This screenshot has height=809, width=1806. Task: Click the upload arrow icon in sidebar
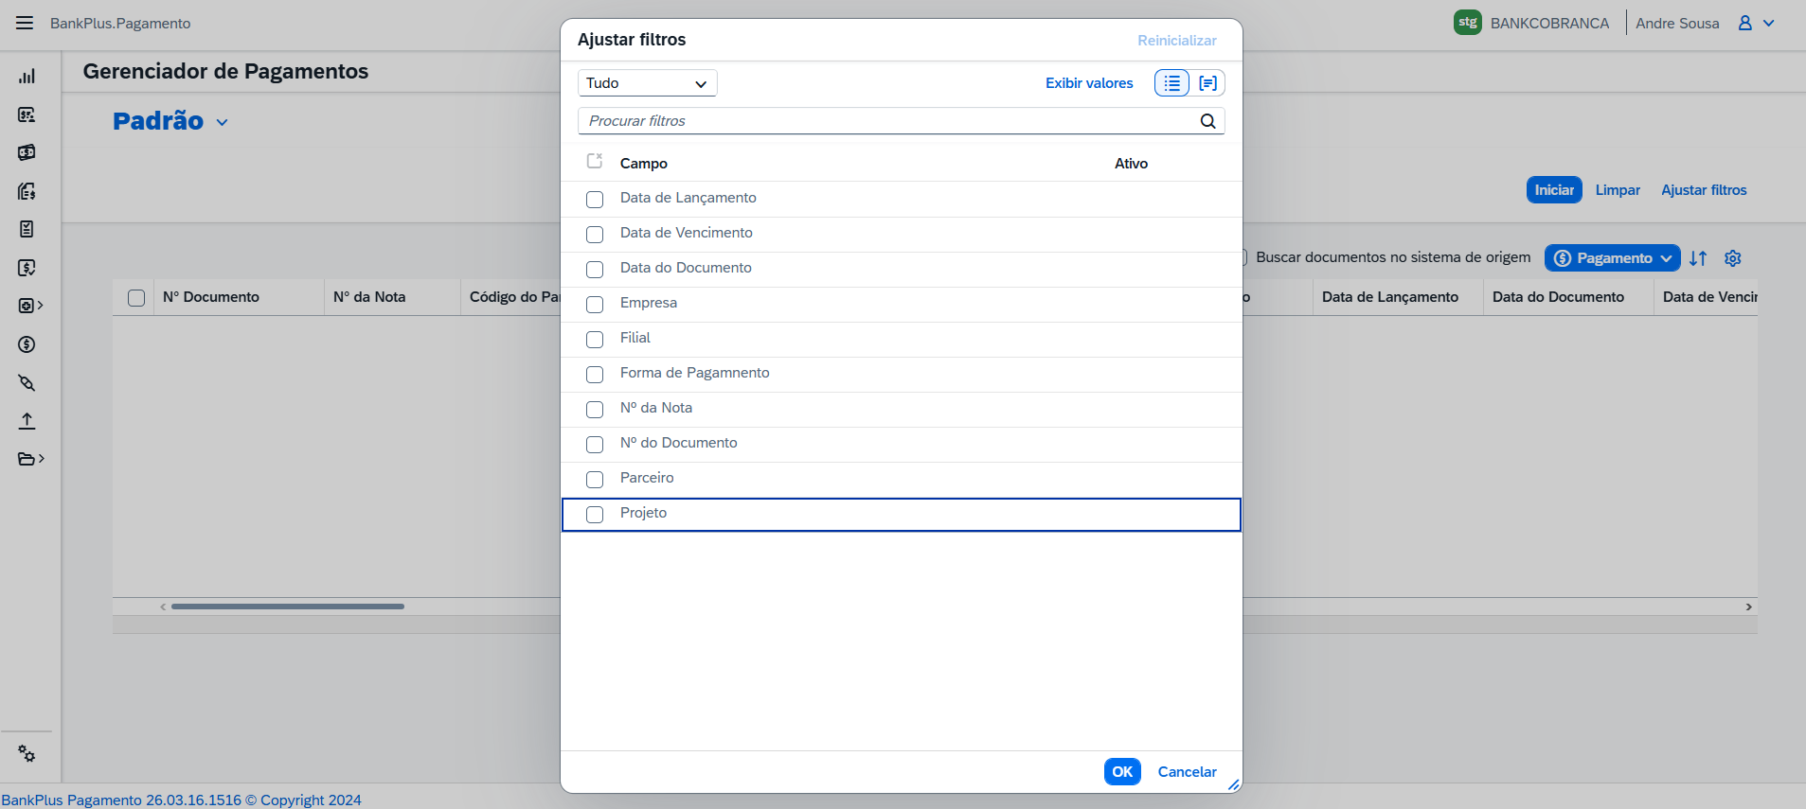pyautogui.click(x=27, y=421)
